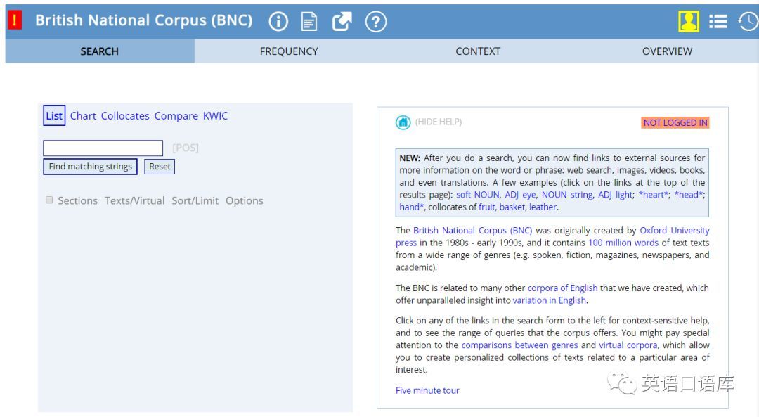Open the virtual corpora link
The width and height of the screenshot is (759, 417).
(x=628, y=345)
